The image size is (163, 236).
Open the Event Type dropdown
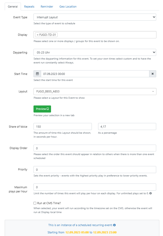[95, 17]
